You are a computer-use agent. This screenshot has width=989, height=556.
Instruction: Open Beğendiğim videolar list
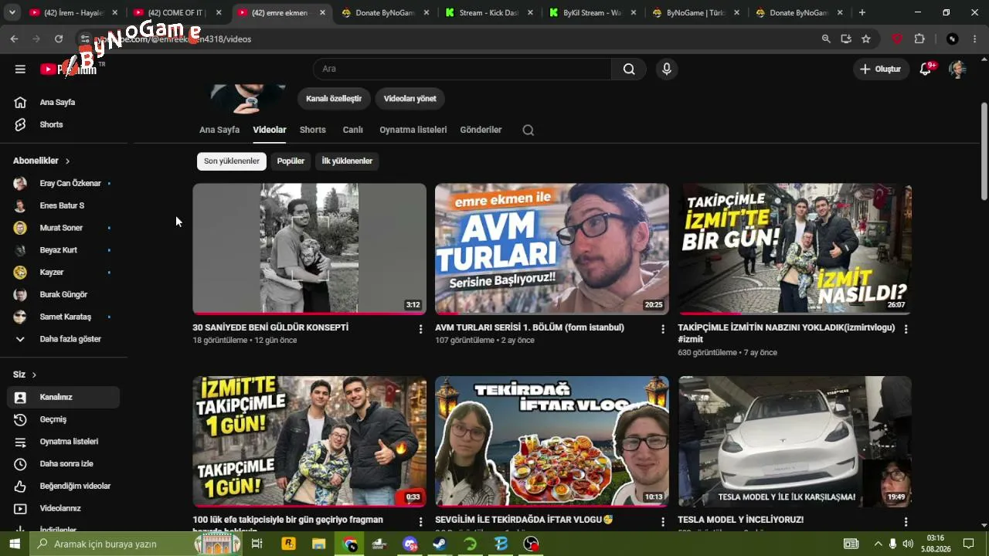(63, 486)
